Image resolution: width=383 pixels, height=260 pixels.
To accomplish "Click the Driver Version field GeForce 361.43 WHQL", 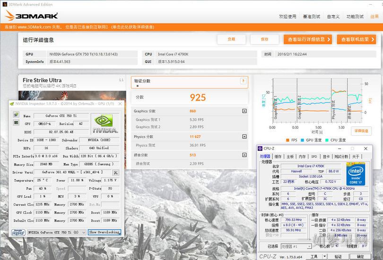I will click(72, 172).
